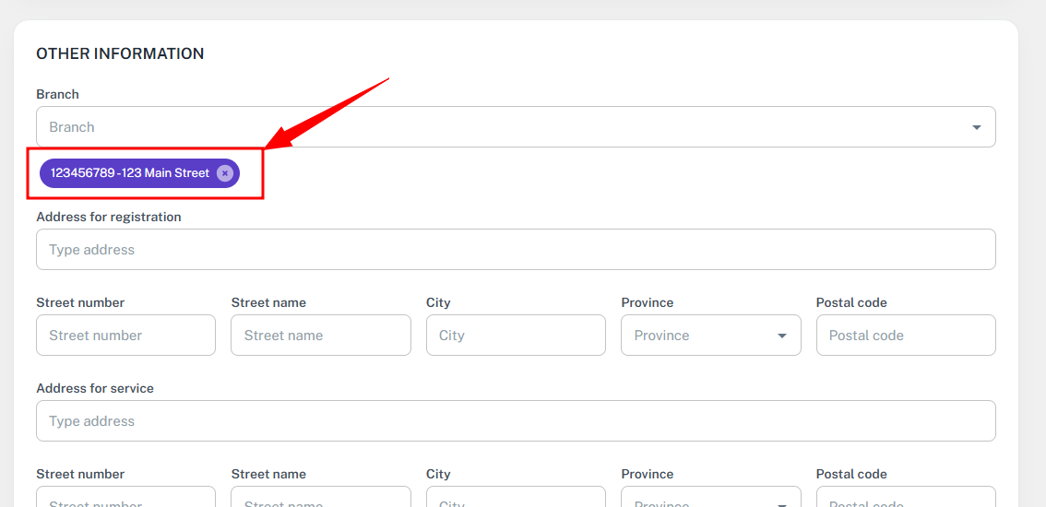1046x507 pixels.
Task: Click Street name field under service address
Action: pos(320,499)
